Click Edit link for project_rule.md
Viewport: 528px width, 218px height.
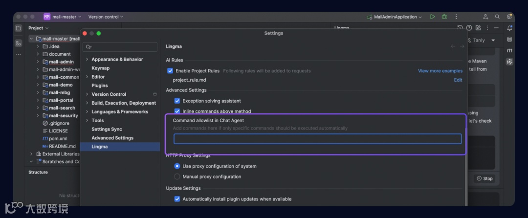coord(458,80)
